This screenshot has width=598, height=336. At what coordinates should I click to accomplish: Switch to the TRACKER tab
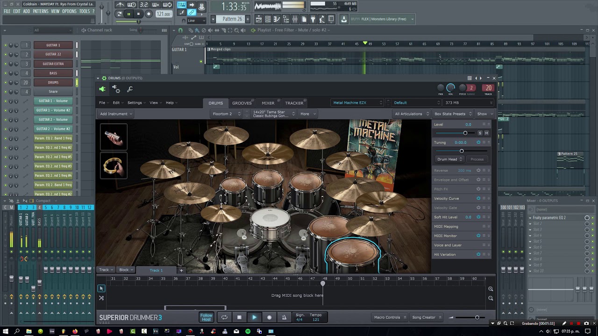pos(294,103)
